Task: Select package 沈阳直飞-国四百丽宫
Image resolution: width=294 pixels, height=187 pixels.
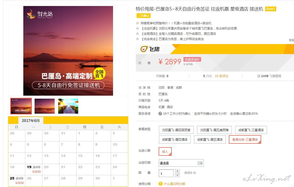Action: (x=176, y=130)
